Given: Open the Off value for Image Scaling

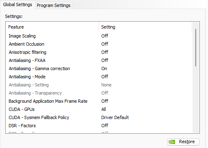Looking at the screenshot, I should pos(105,36).
